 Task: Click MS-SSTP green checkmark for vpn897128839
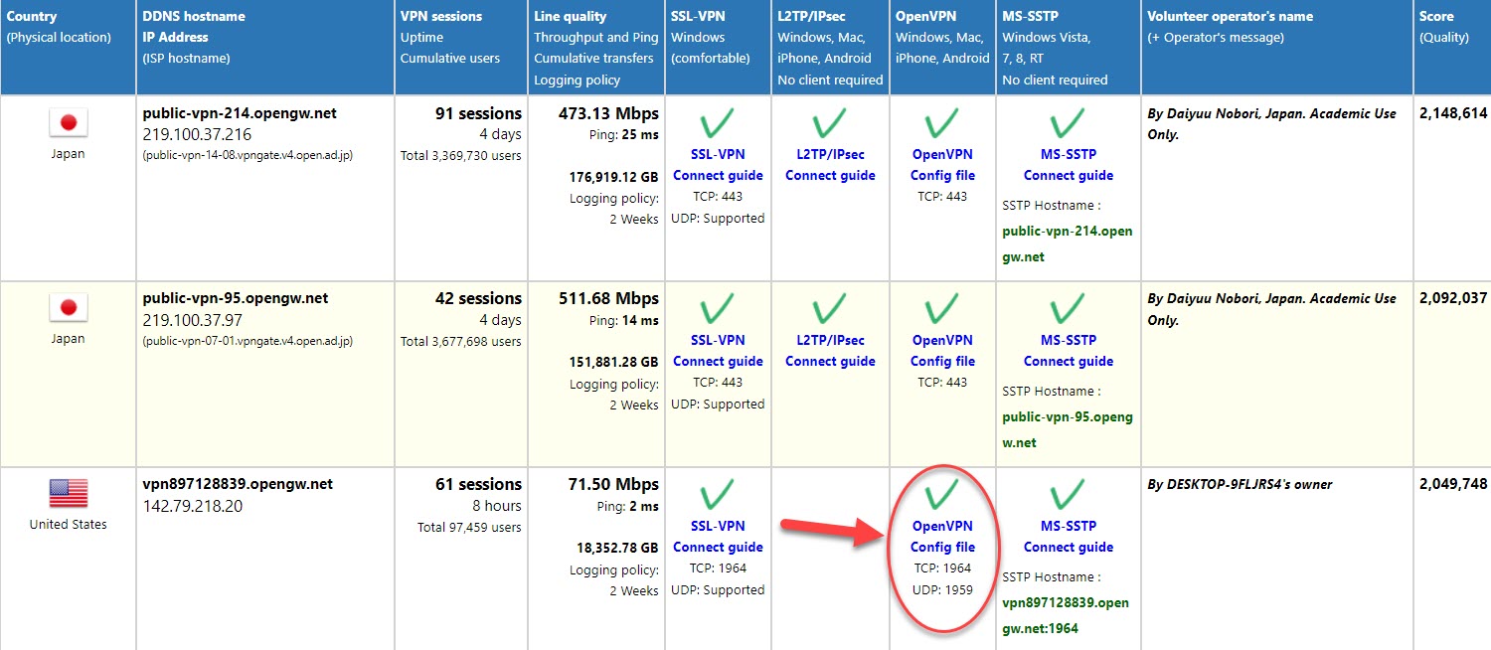pyautogui.click(x=1068, y=496)
